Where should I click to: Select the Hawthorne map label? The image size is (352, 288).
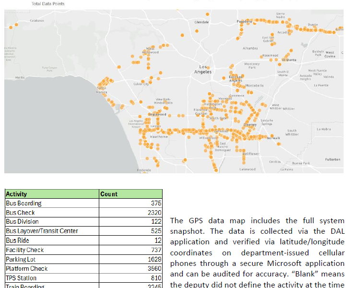[x=159, y=137]
